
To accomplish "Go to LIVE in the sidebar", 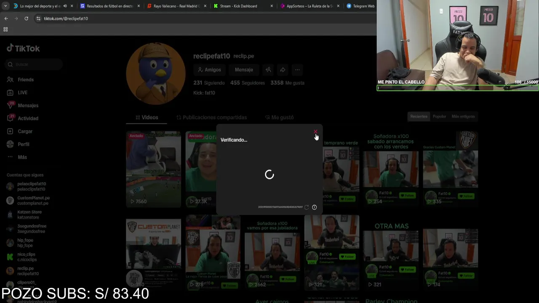I will (x=17, y=93).
